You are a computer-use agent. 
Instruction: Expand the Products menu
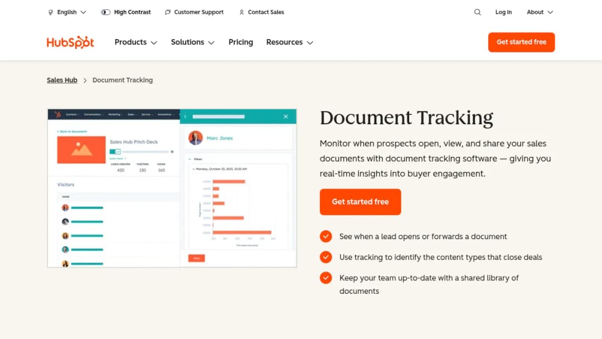[135, 42]
